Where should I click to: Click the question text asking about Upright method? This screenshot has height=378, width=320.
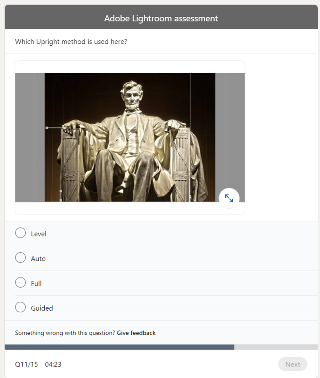(x=72, y=41)
